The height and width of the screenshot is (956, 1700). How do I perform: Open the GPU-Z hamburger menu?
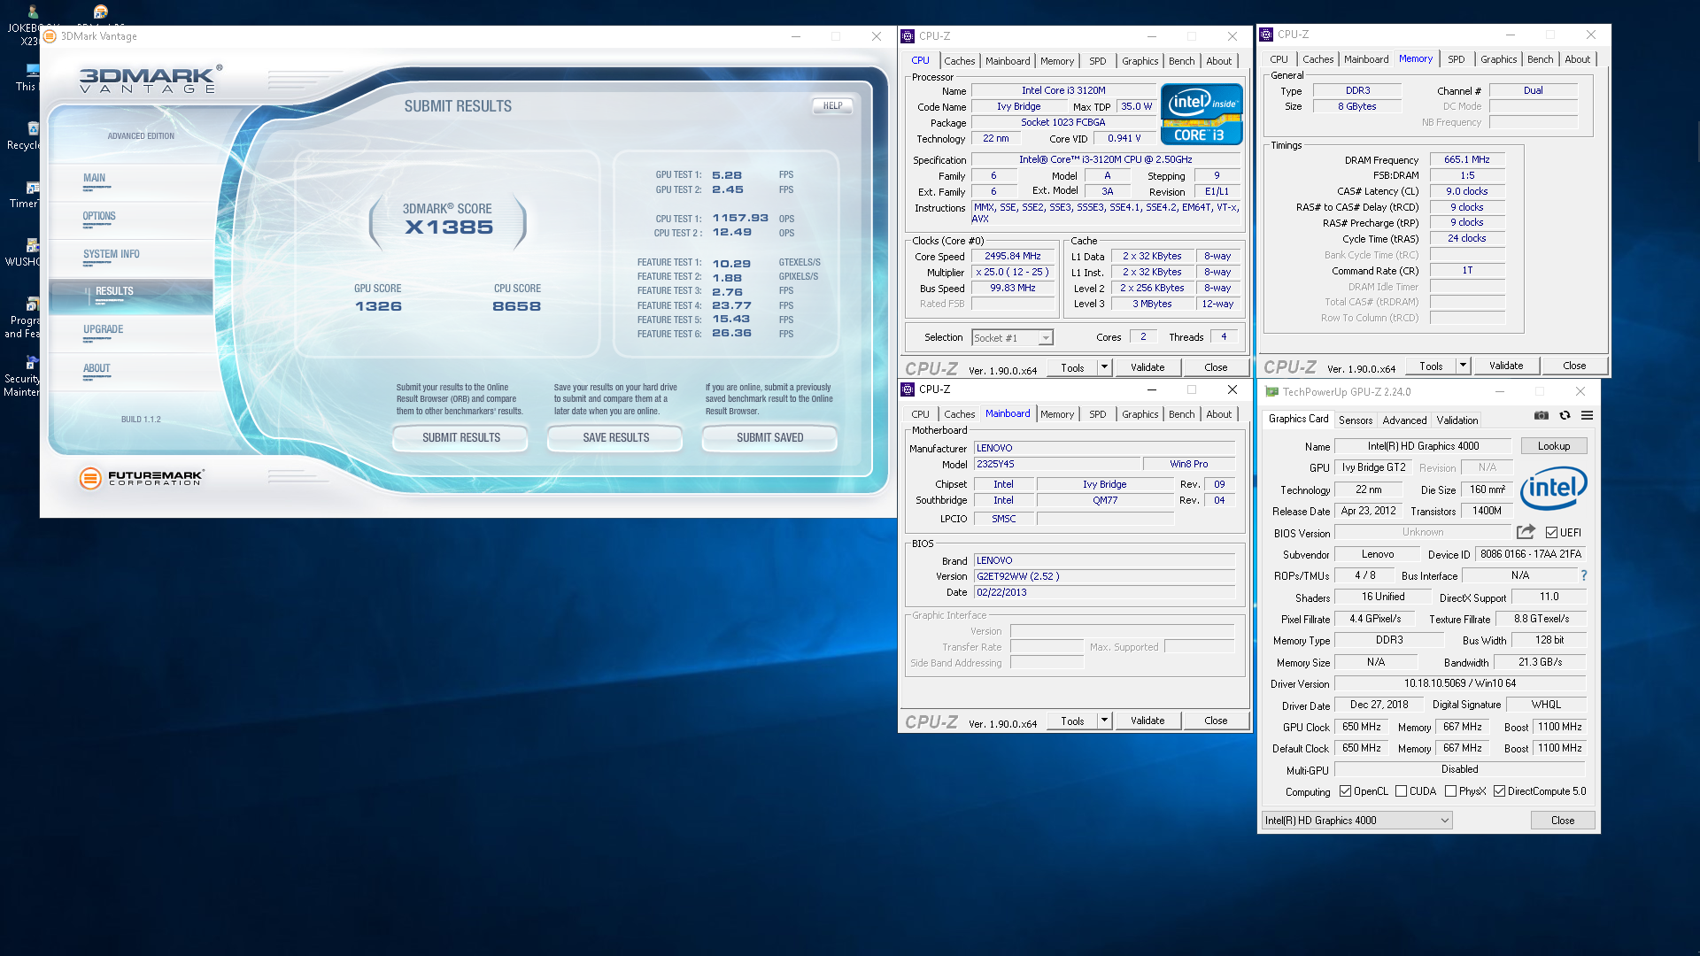[1588, 416]
